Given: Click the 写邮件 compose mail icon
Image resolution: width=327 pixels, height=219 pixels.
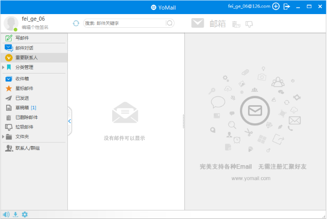Looking at the screenshot, I should [9, 38].
